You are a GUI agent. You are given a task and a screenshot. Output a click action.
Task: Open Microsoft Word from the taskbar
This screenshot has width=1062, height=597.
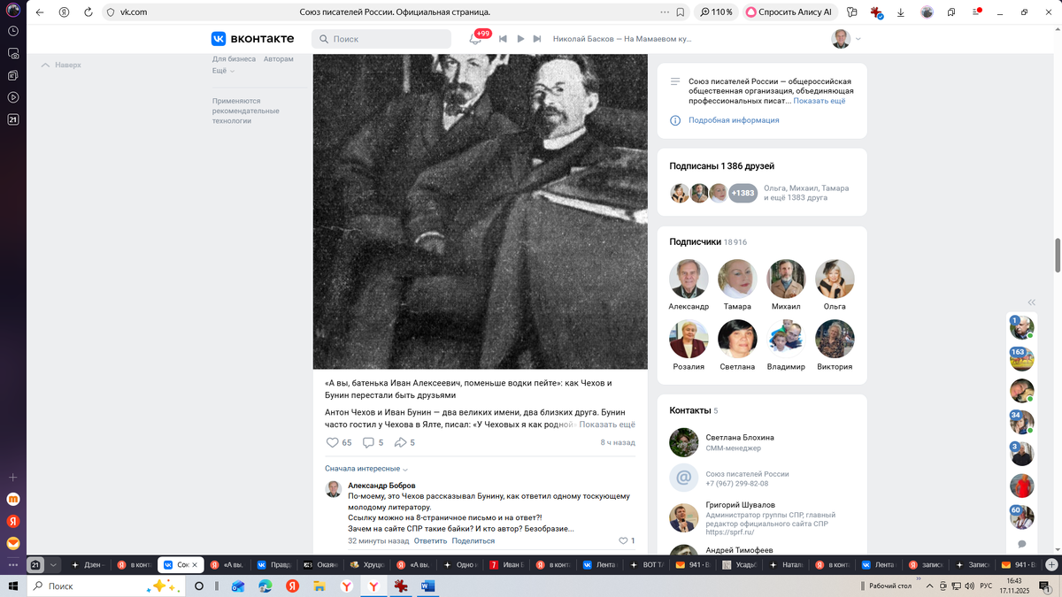point(428,586)
